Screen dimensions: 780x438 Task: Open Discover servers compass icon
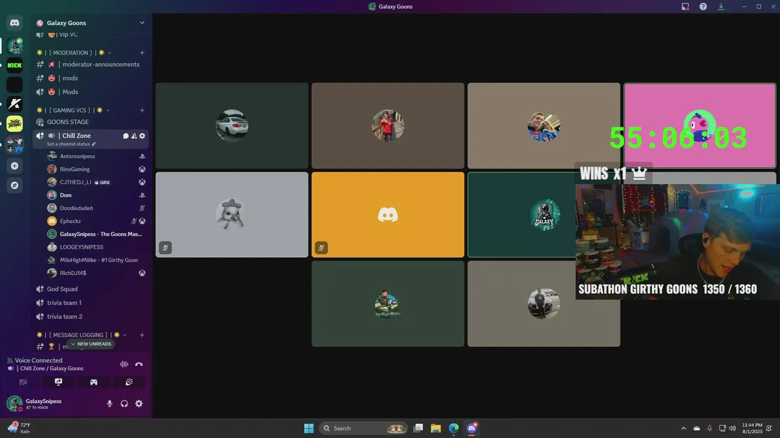(x=15, y=185)
